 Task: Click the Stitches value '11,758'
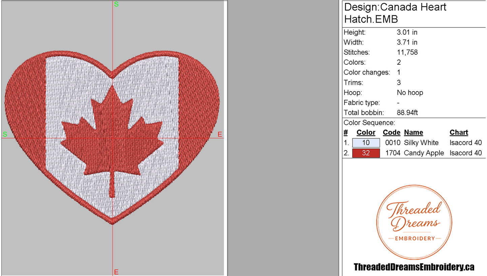(x=407, y=53)
